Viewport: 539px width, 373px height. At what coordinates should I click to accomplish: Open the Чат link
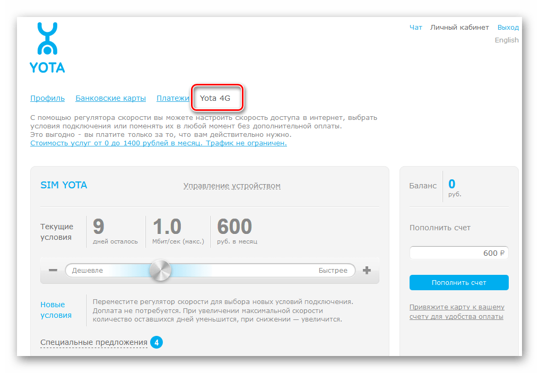[x=415, y=28]
